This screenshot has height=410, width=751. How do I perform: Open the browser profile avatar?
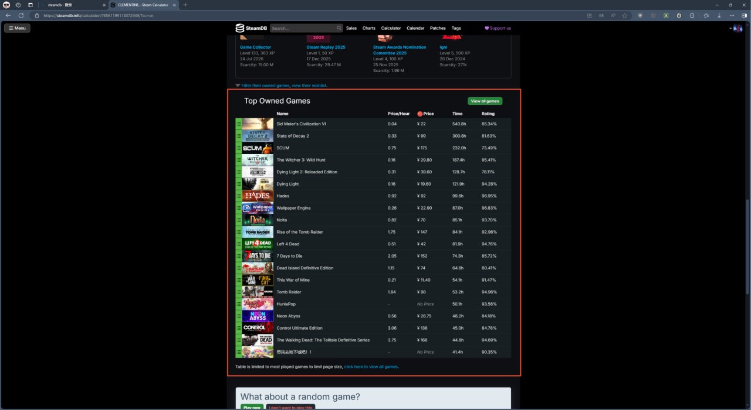coord(6,5)
